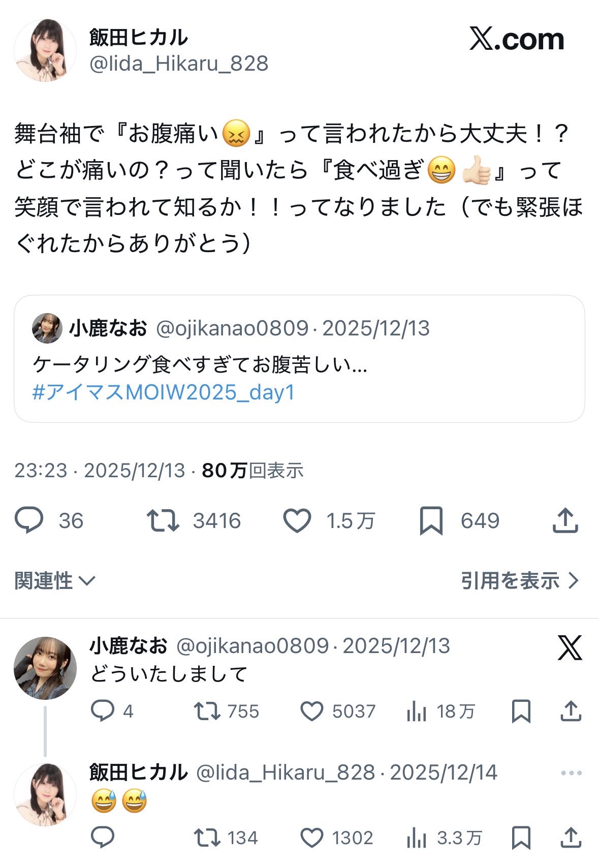Click the X logo on 小鹿なお's reply

[570, 648]
